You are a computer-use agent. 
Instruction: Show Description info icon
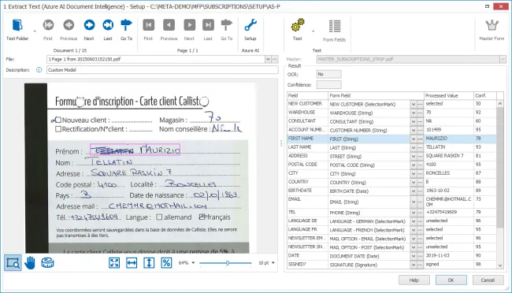point(39,70)
